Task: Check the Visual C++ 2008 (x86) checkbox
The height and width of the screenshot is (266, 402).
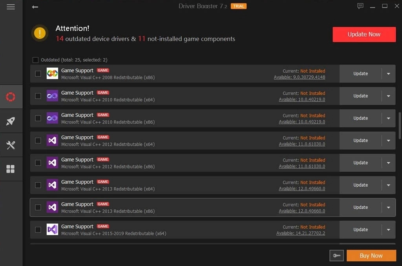Action: click(x=38, y=73)
